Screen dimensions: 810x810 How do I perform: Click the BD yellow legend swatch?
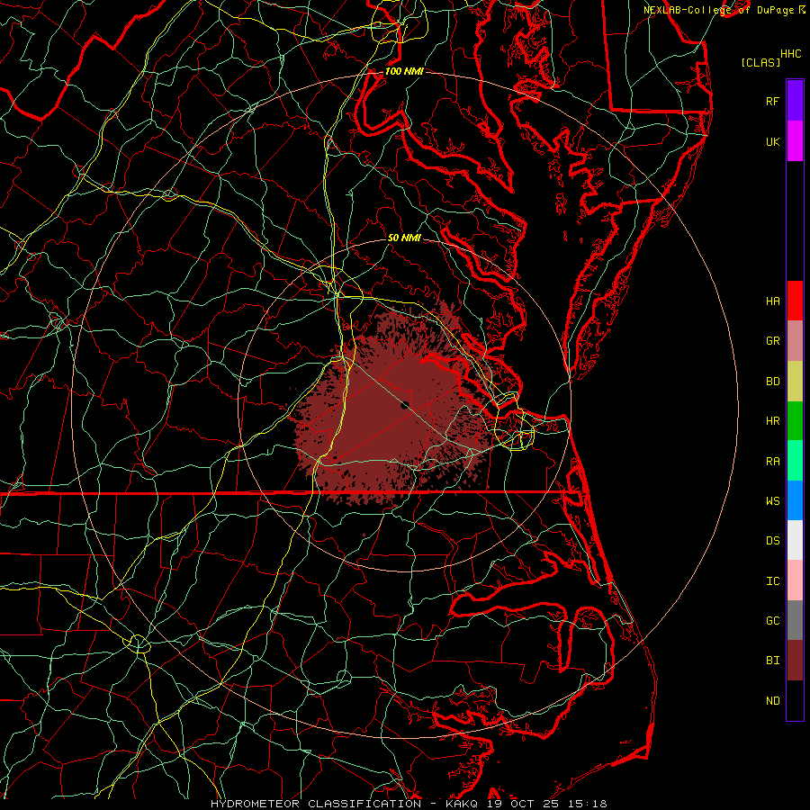(x=795, y=381)
